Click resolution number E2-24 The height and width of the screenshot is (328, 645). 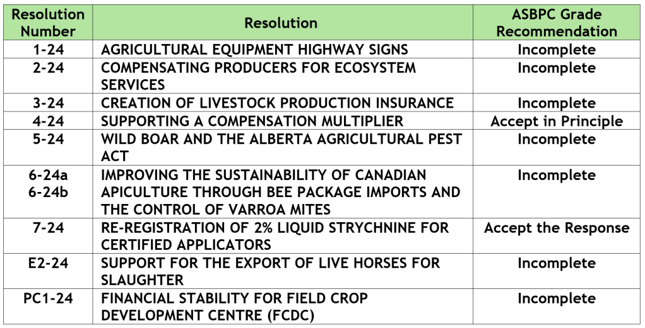48,263
